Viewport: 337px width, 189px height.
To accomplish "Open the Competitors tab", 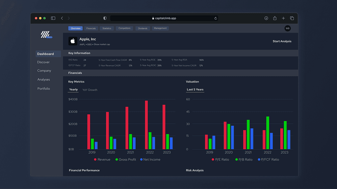I will (x=124, y=29).
